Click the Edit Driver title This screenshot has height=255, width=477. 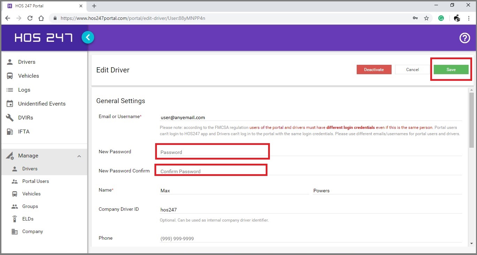pos(113,70)
